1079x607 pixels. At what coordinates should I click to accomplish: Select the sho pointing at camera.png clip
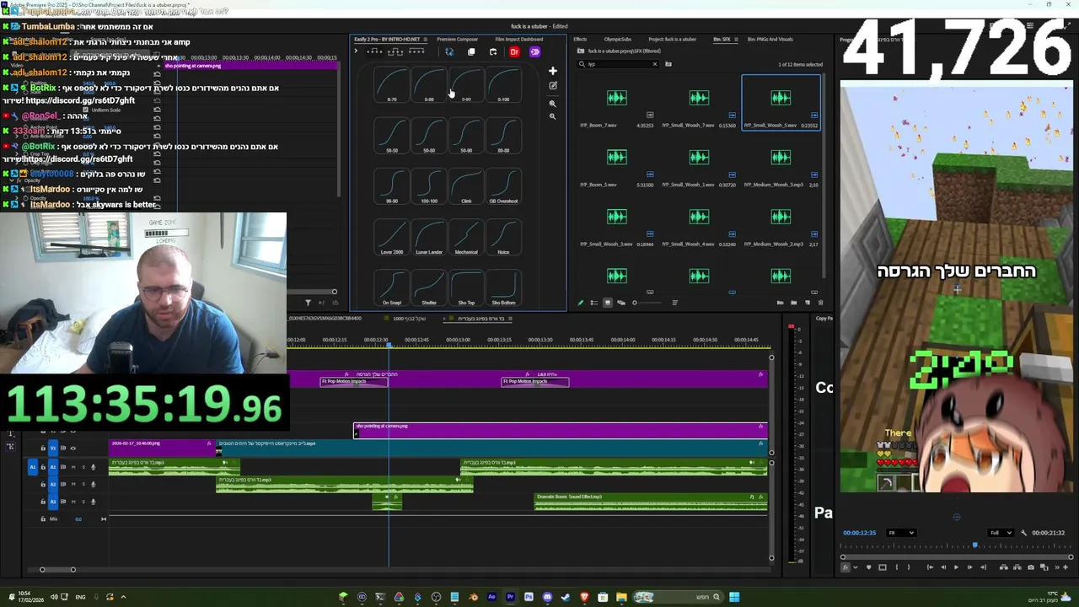tap(560, 431)
